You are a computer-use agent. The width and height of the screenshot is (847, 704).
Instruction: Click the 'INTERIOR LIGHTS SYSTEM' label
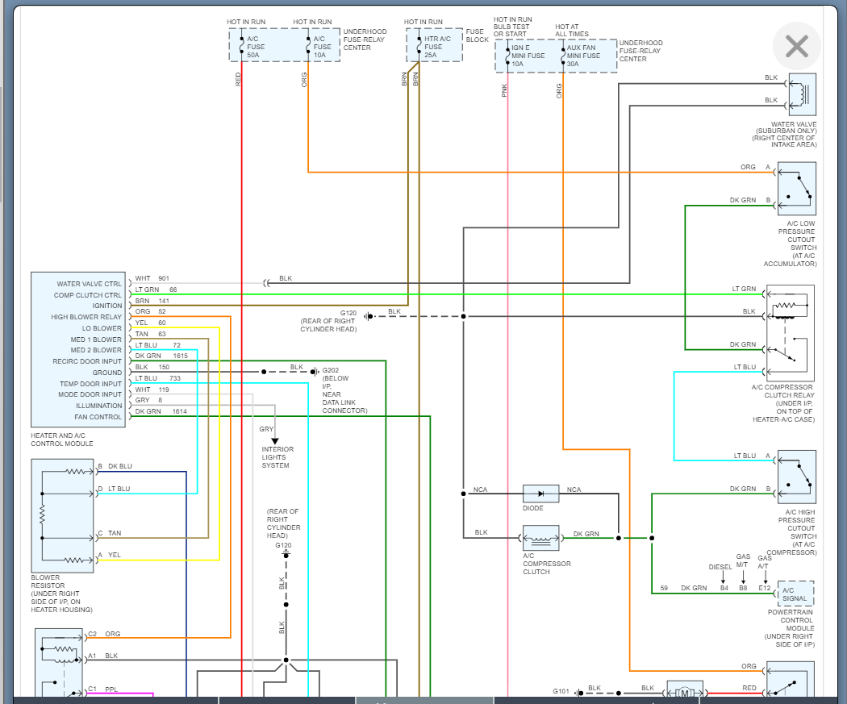[277, 457]
